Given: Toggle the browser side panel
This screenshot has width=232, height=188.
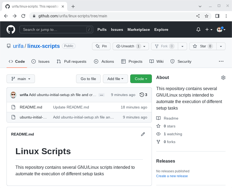Looking at the screenshot, I should [217, 16].
